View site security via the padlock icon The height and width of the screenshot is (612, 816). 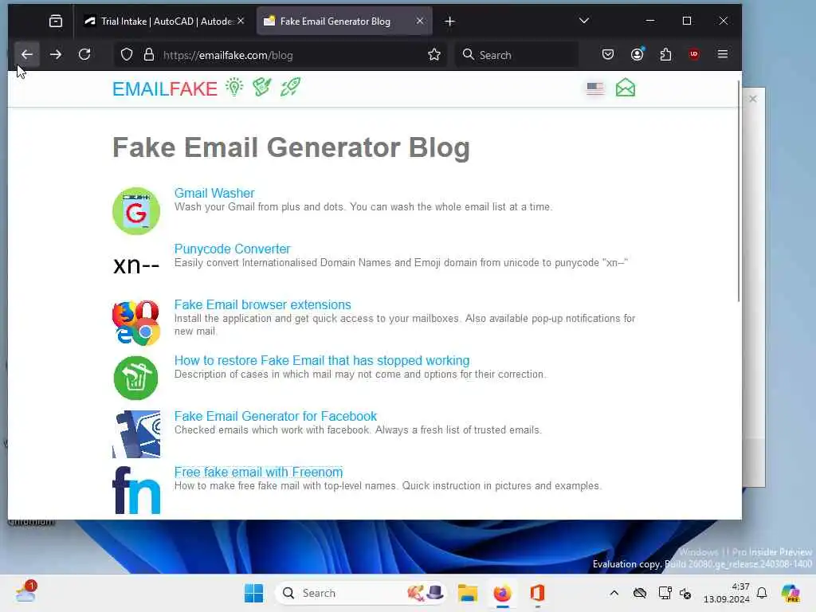pos(149,55)
